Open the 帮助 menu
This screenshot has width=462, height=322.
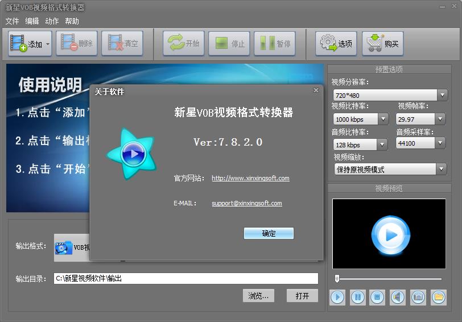[x=72, y=21]
